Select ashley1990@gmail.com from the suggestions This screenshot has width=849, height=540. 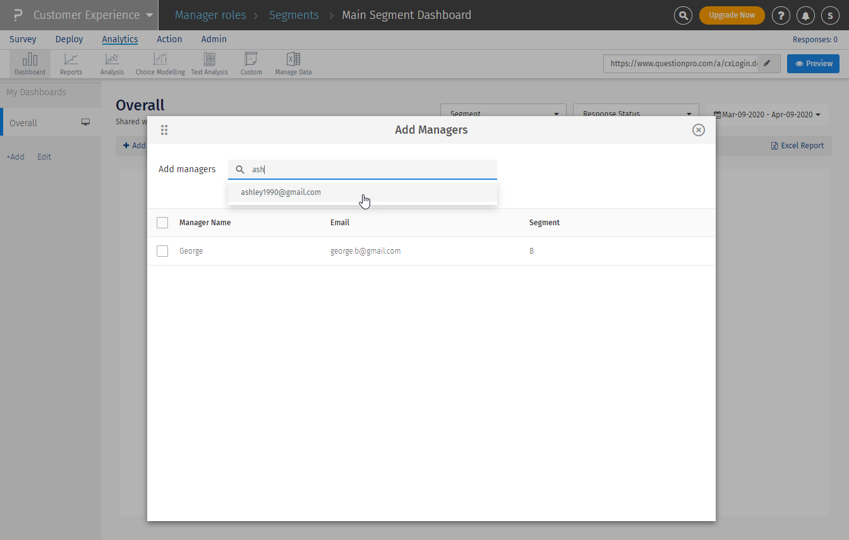pos(281,192)
